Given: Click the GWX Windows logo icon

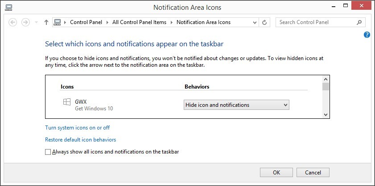Looking at the screenshot, I should pyautogui.click(x=67, y=102).
